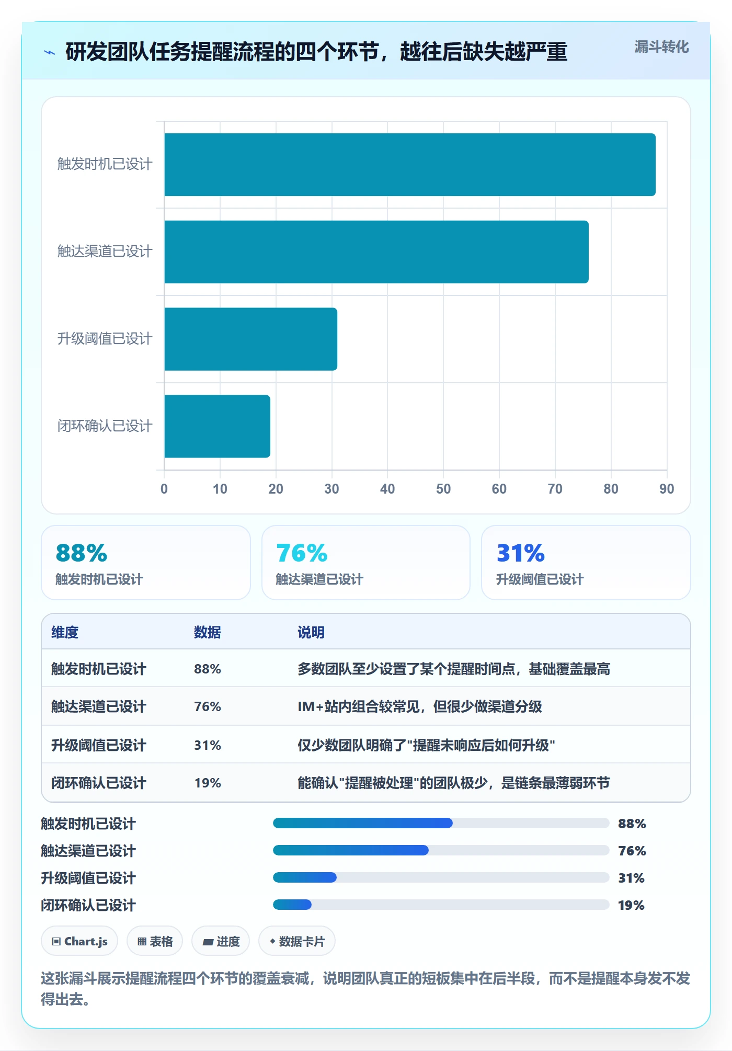
Task: Open the 88% 触发时机已设计 stat card
Action: pyautogui.click(x=146, y=563)
